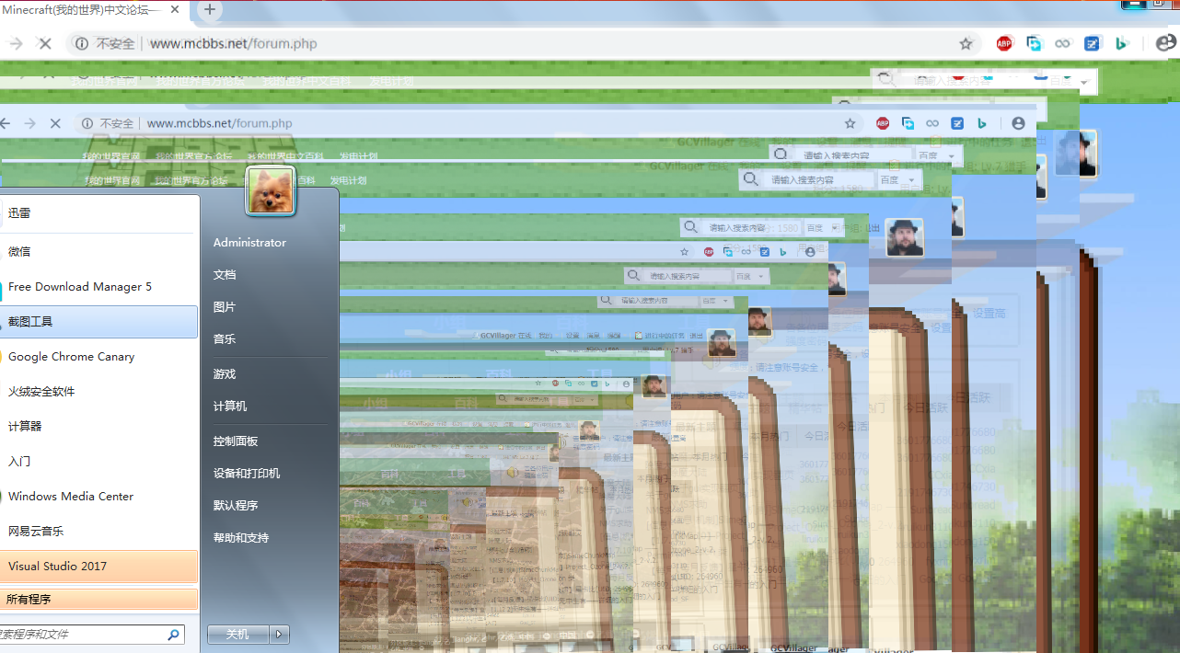The width and height of the screenshot is (1180, 653).
Task: View site info icon beside 不安全 in the outermost address bar
Action: pyautogui.click(x=82, y=43)
